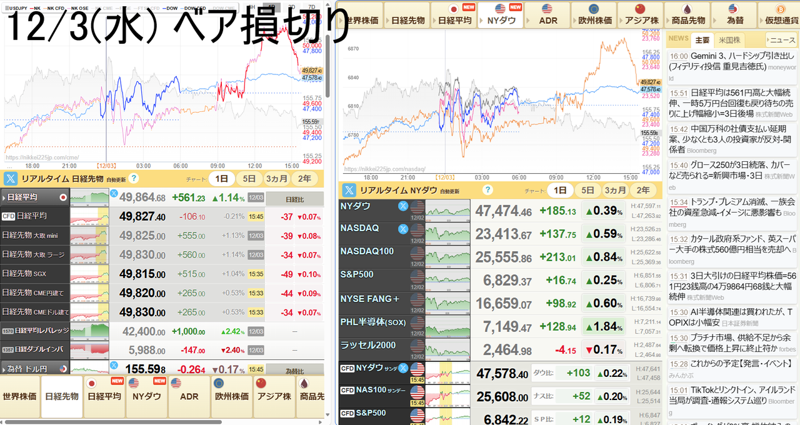800x425 pixels.
Task: Switch the NYダウ chart to 3カ月
Action: [616, 190]
